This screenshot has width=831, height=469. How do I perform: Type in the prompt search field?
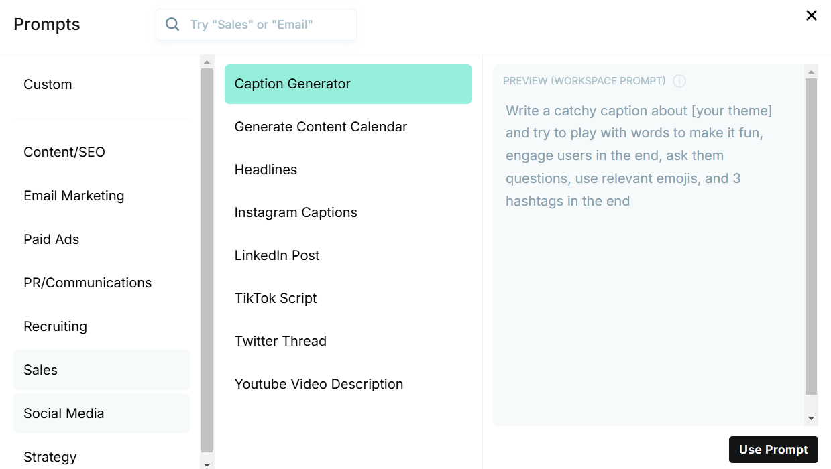(x=268, y=25)
